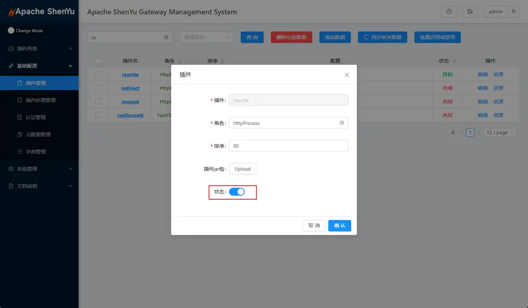Image resolution: width=528 pixels, height=308 pixels.
Task: Click the 元数据管理 icon
Action: [x=20, y=134]
